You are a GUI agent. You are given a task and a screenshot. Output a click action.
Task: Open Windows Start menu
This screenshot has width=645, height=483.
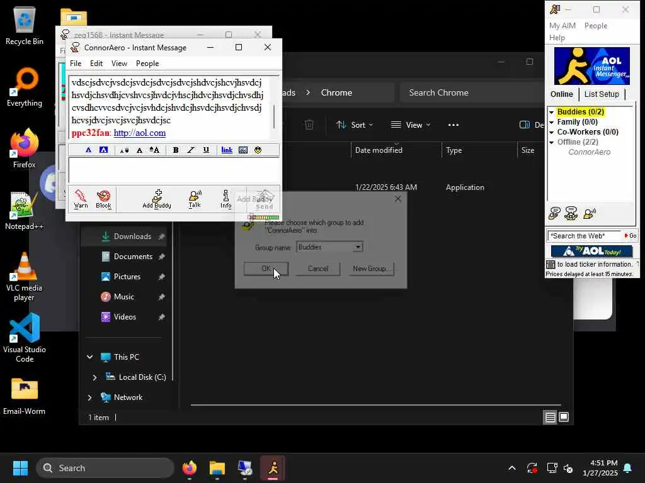tap(20, 468)
